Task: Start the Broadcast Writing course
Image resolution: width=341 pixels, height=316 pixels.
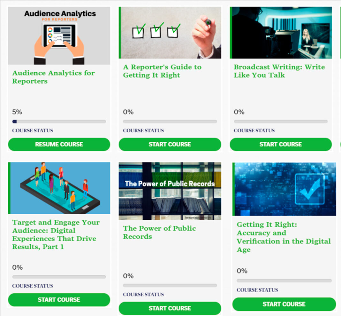Action: [x=281, y=144]
